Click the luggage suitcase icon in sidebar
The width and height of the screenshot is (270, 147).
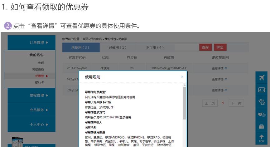(262, 126)
